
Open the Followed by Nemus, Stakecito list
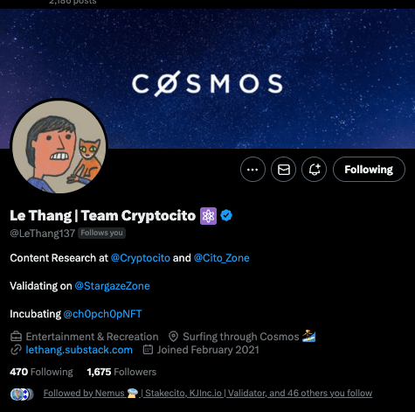[208, 393]
